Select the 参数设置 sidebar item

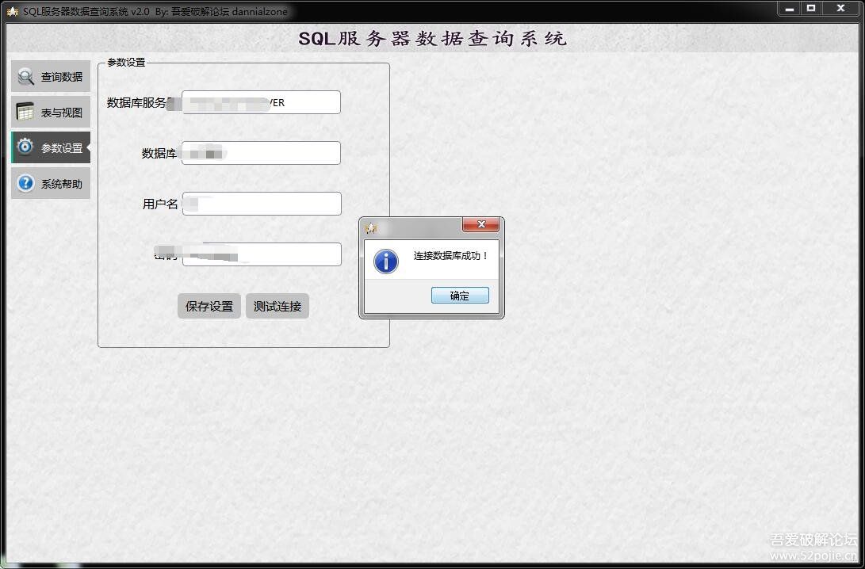tap(51, 147)
